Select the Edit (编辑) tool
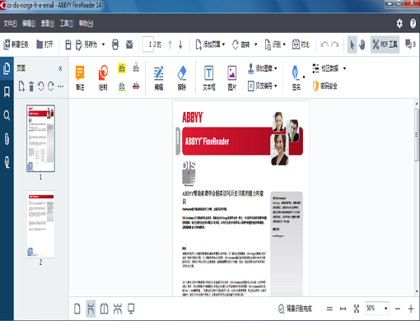Screen dimensions: 420x321 click(x=159, y=78)
